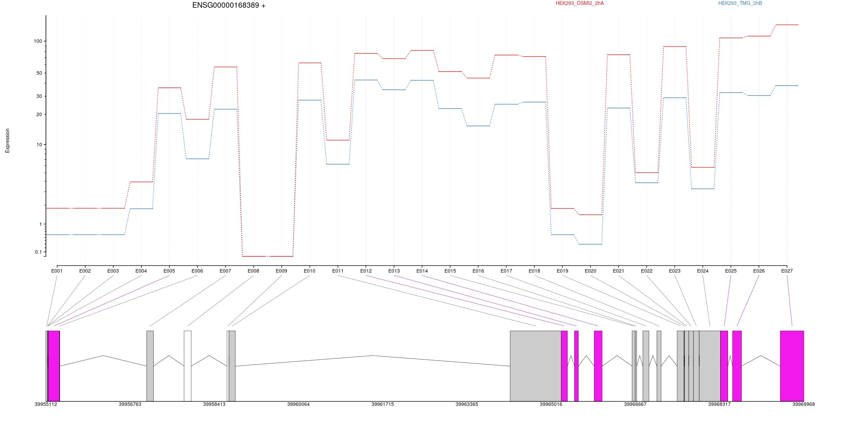Select the gray exon block near 39956763
Viewport: 842px width, 421px height.
(x=150, y=366)
